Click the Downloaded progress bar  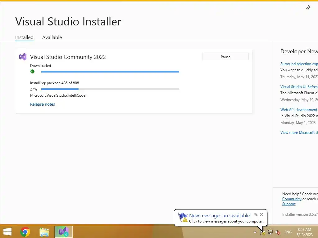click(x=110, y=72)
